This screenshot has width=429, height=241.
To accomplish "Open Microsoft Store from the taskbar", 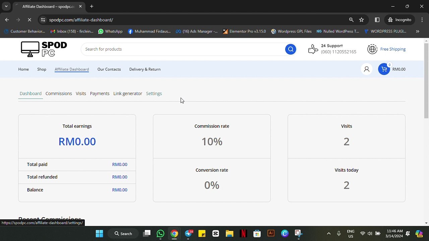I will (x=257, y=233).
